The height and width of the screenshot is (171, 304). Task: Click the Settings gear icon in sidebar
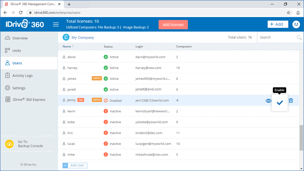pyautogui.click(x=7, y=88)
